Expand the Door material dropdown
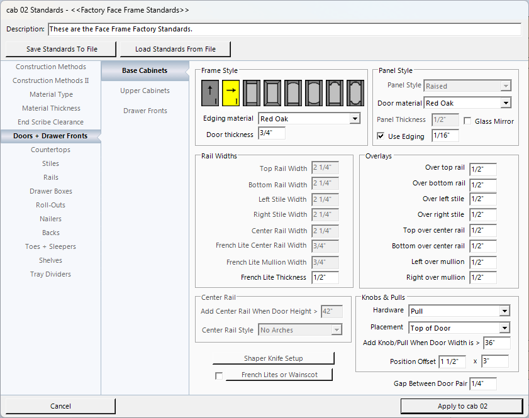This screenshot has height=418, width=529. [x=505, y=103]
